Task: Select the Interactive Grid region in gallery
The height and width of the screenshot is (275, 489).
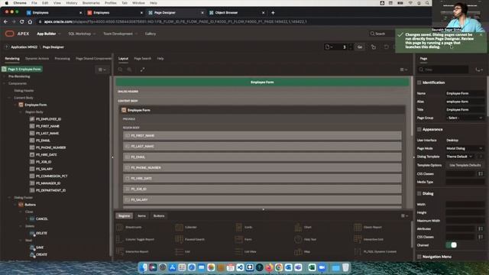Action: point(368,239)
